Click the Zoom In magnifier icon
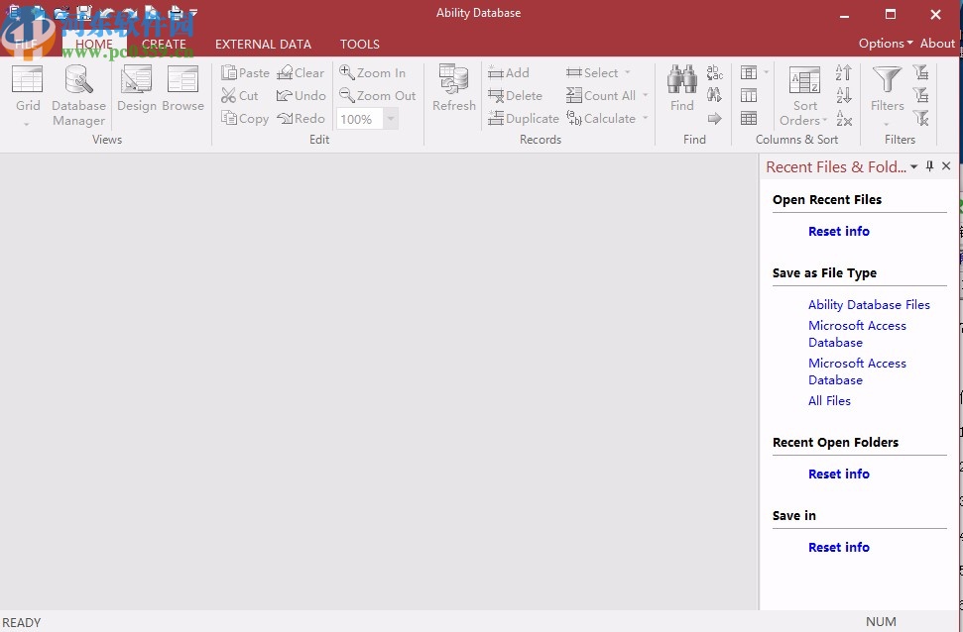Screen dimensions: 963x632 (x=346, y=72)
